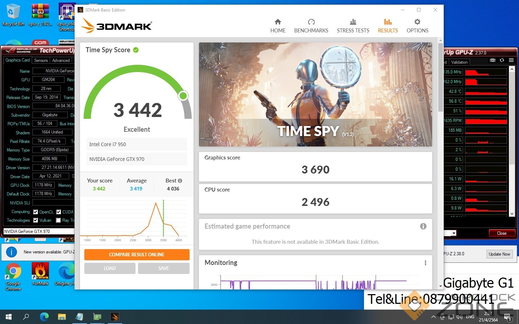This screenshot has height=324, width=519.
Task: Open GPU-Z sensors GPU dropdown arrow
Action: point(454,233)
